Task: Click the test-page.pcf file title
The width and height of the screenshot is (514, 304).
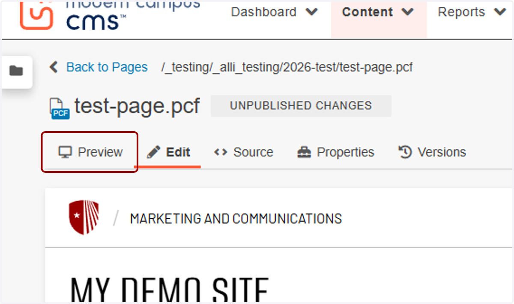Action: [x=137, y=105]
